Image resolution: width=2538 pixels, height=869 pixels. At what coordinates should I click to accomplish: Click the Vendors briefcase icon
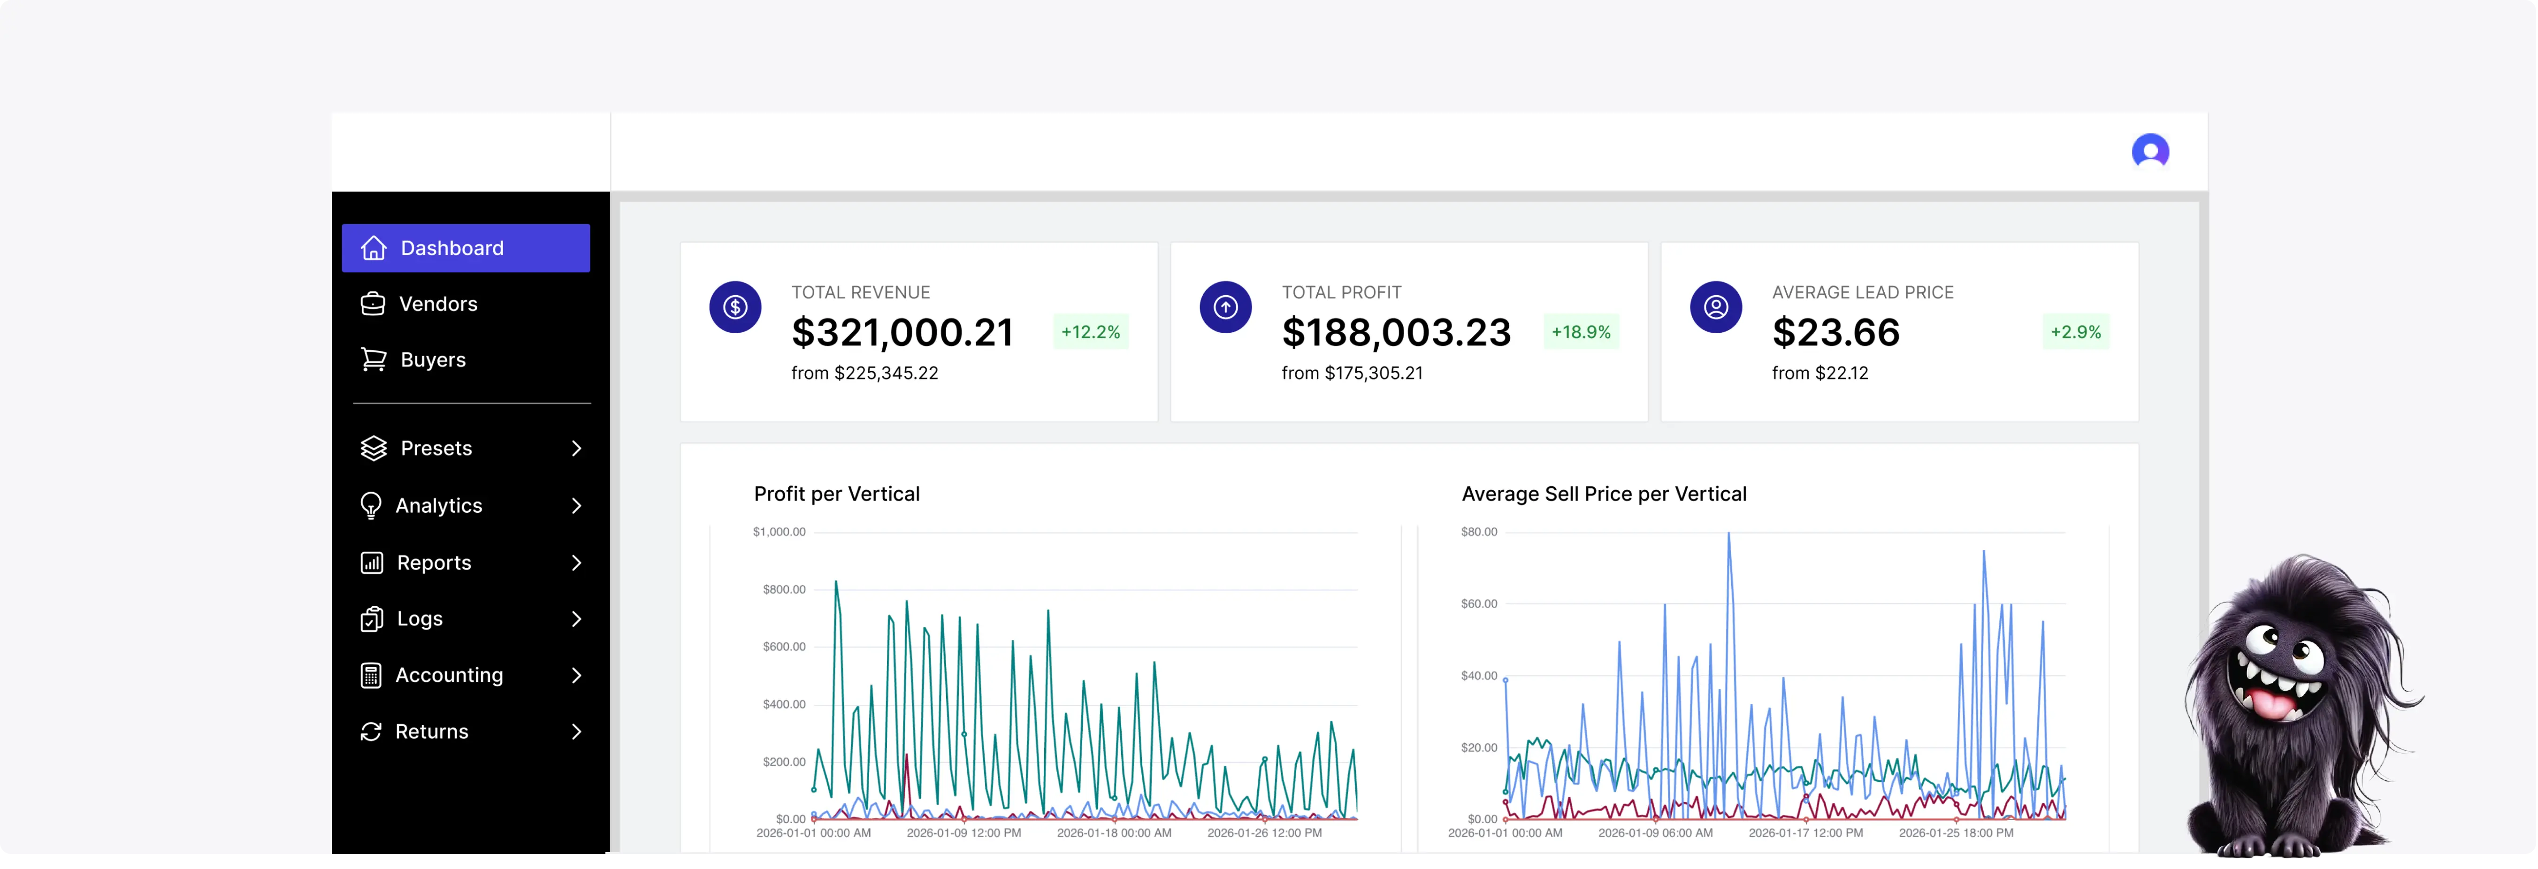(373, 305)
